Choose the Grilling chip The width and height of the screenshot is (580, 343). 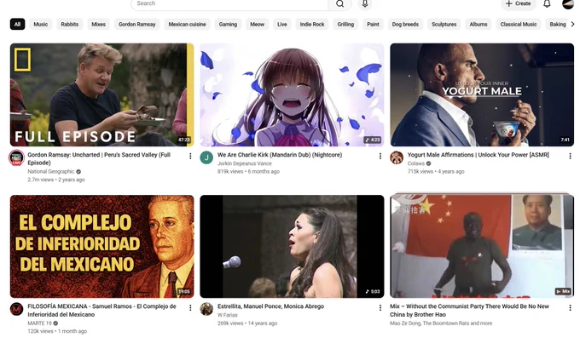click(x=345, y=25)
